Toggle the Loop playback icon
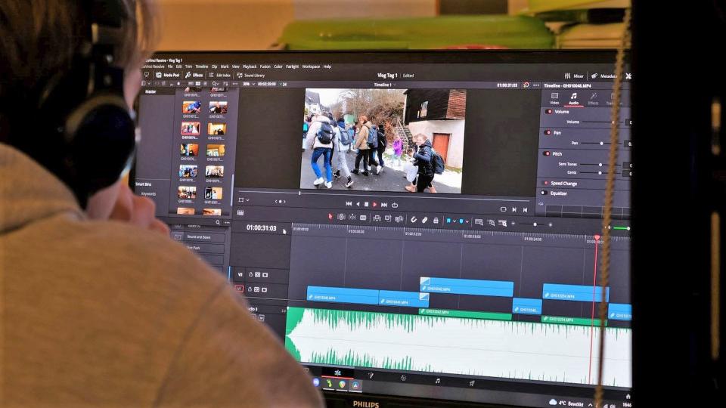726x408 pixels. click(395, 206)
